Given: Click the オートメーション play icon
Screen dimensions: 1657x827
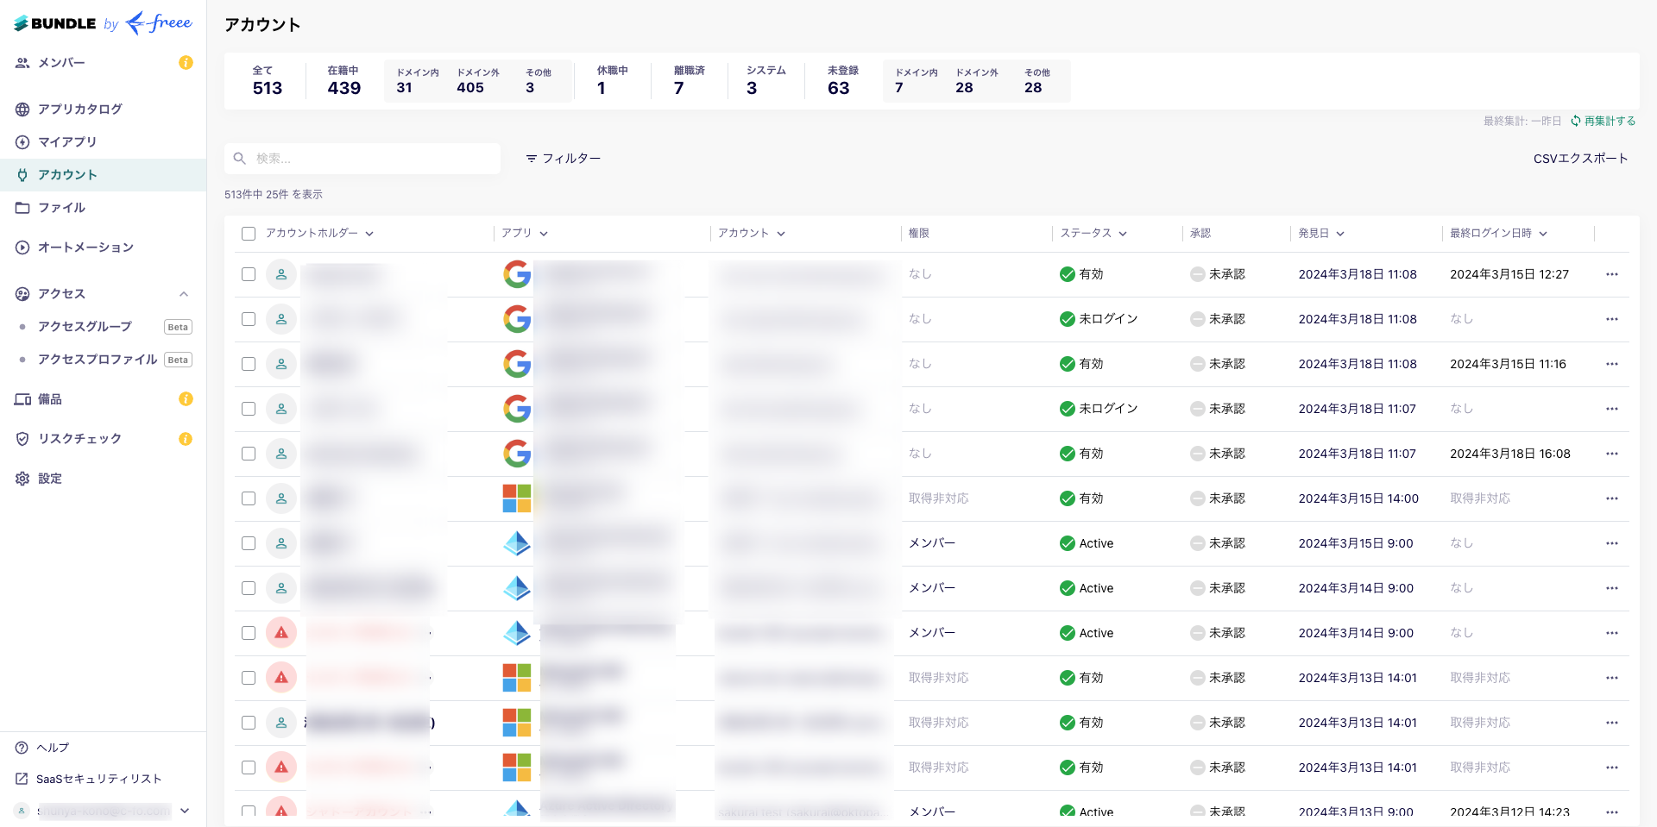Looking at the screenshot, I should 22,247.
